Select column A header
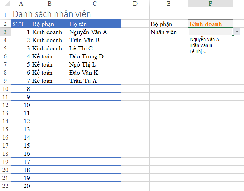This screenshot has height=191, width=244. 21,4
